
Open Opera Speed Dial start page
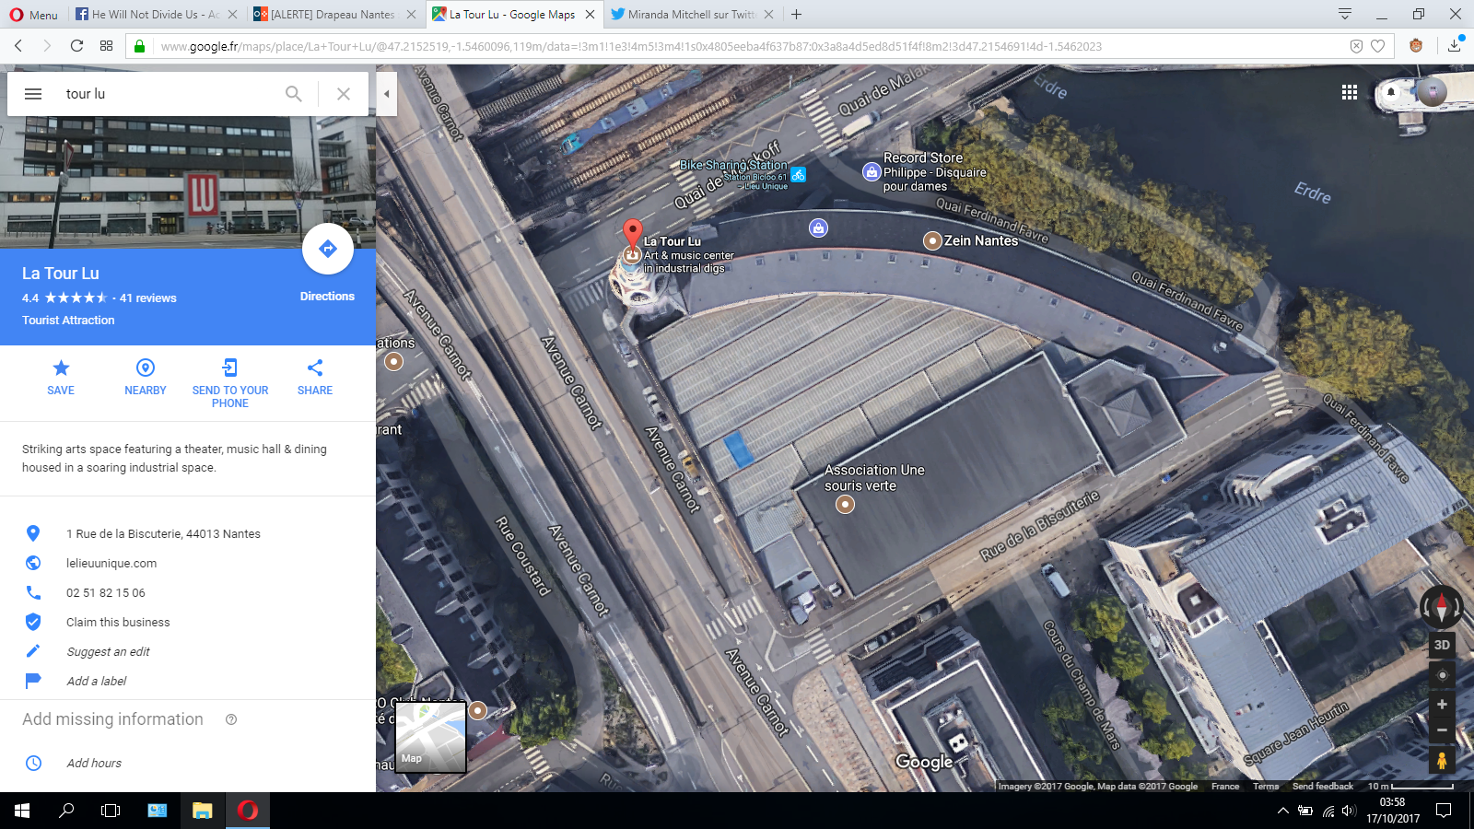(x=106, y=46)
